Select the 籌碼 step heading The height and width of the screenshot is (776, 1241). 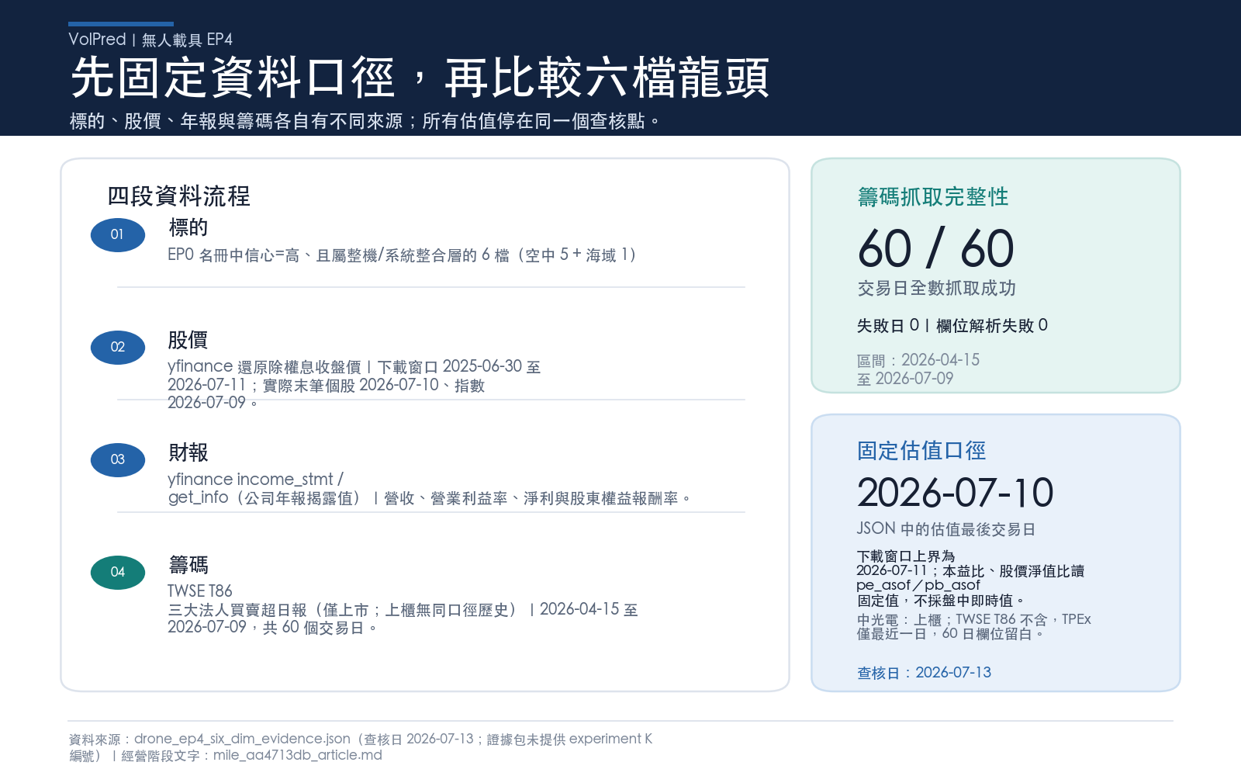[x=188, y=565]
